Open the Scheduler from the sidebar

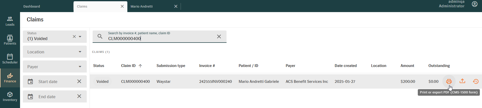pos(10,59)
